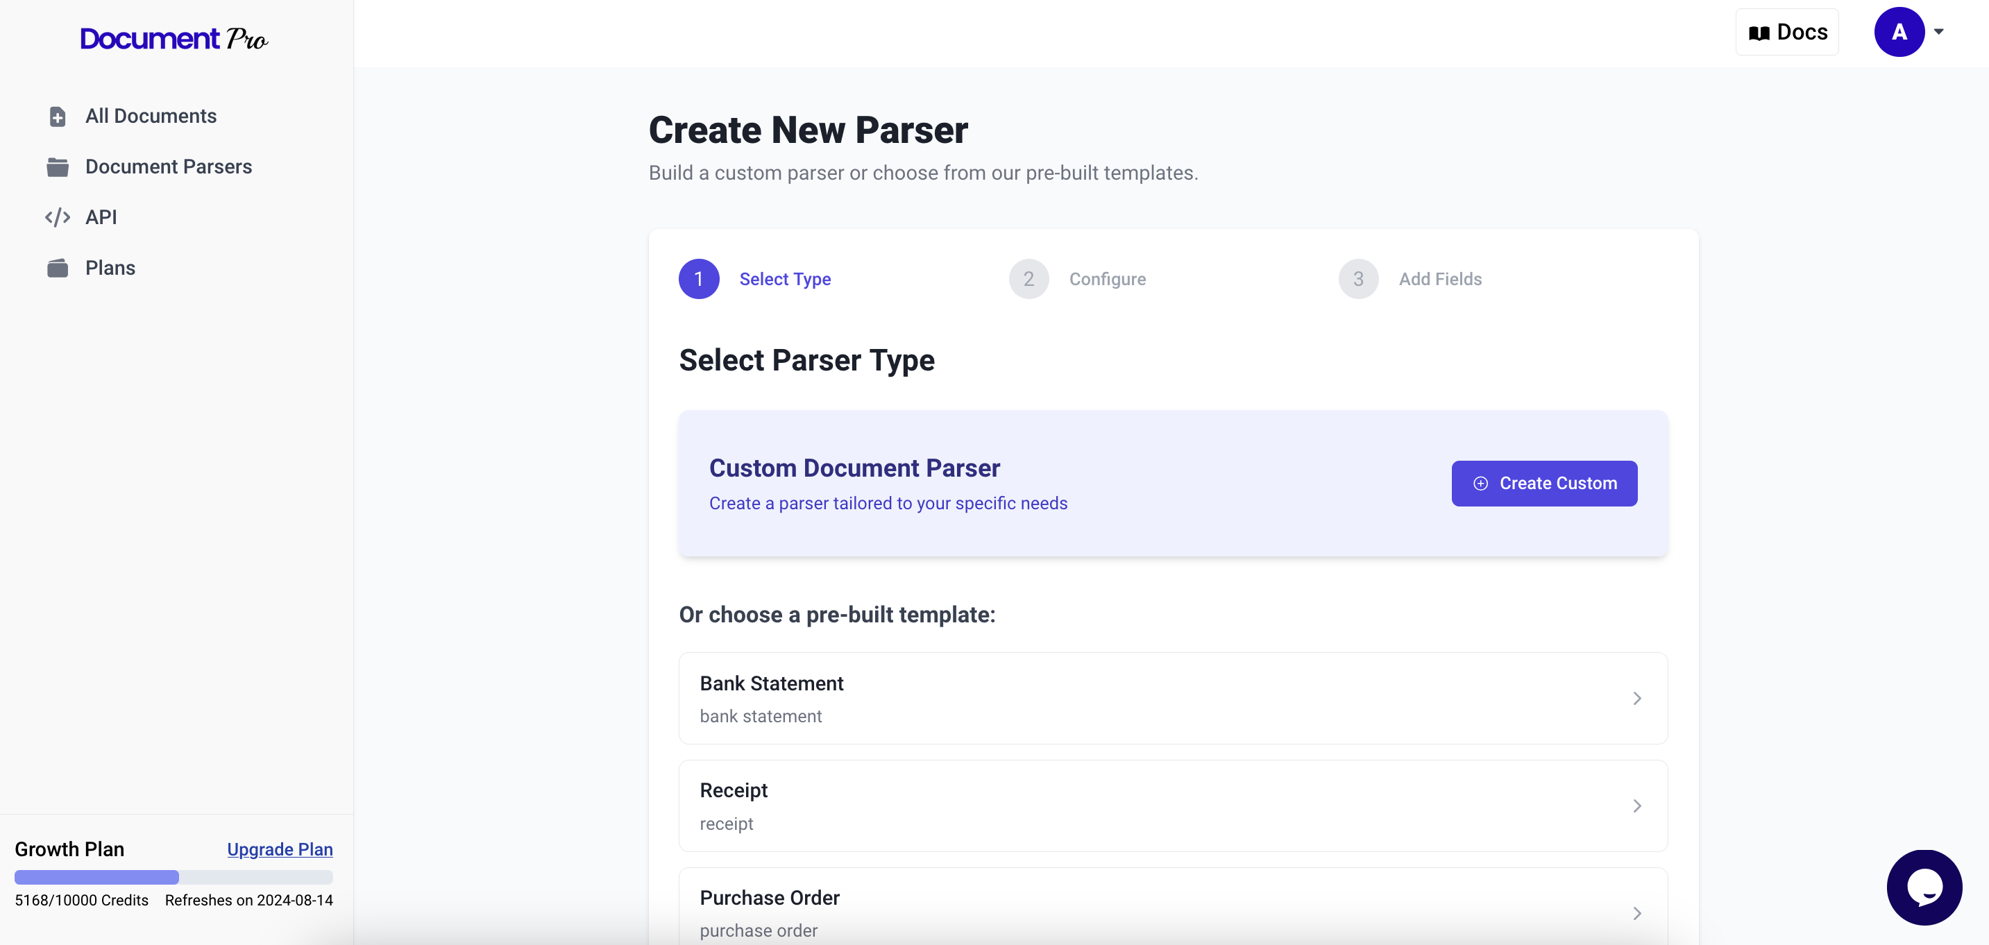Follow the Upgrade Plan link
This screenshot has width=1989, height=945.
tap(280, 849)
